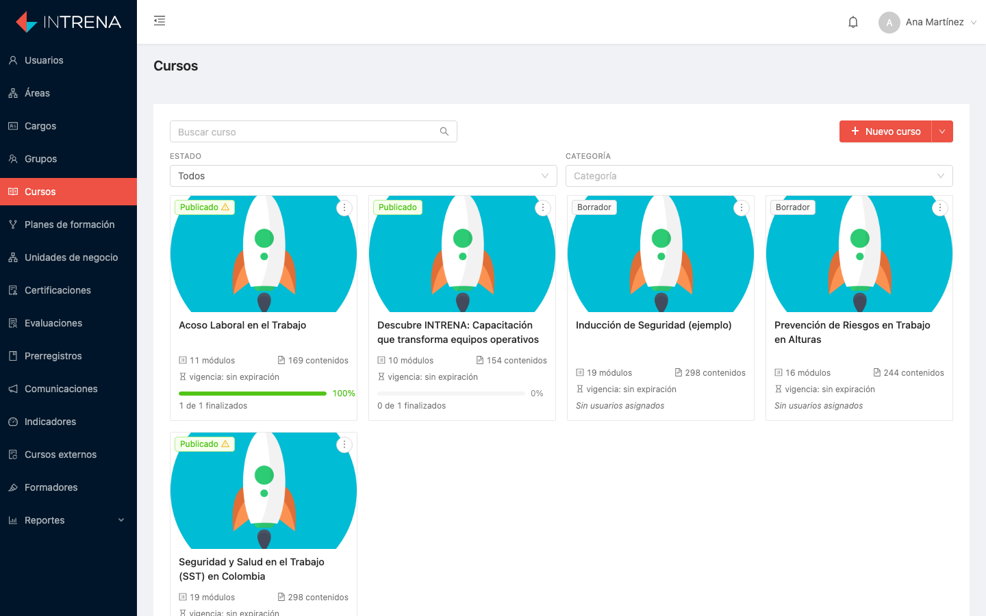Go to Áreas in the sidebar
Viewport: 986px width, 616px height.
[x=68, y=93]
